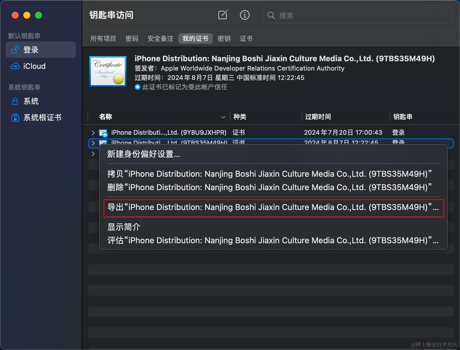This screenshot has width=460, height=350.
Task: Select the iPhone Distributi...,Ltd. (9Y8U9JXHPR) name
Action: click(169, 132)
